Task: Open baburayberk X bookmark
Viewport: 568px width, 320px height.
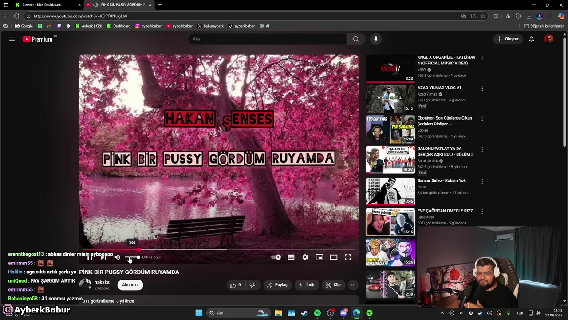Action: 210,26
